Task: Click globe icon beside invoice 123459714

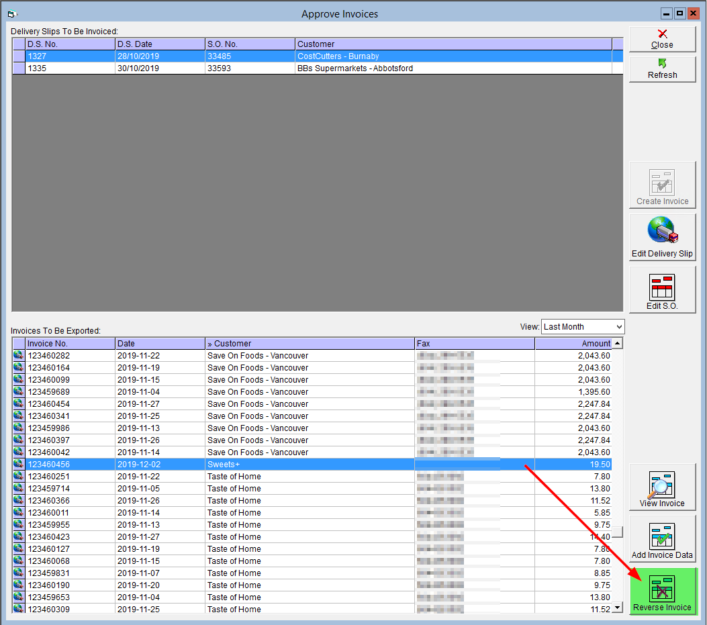Action: [x=19, y=488]
